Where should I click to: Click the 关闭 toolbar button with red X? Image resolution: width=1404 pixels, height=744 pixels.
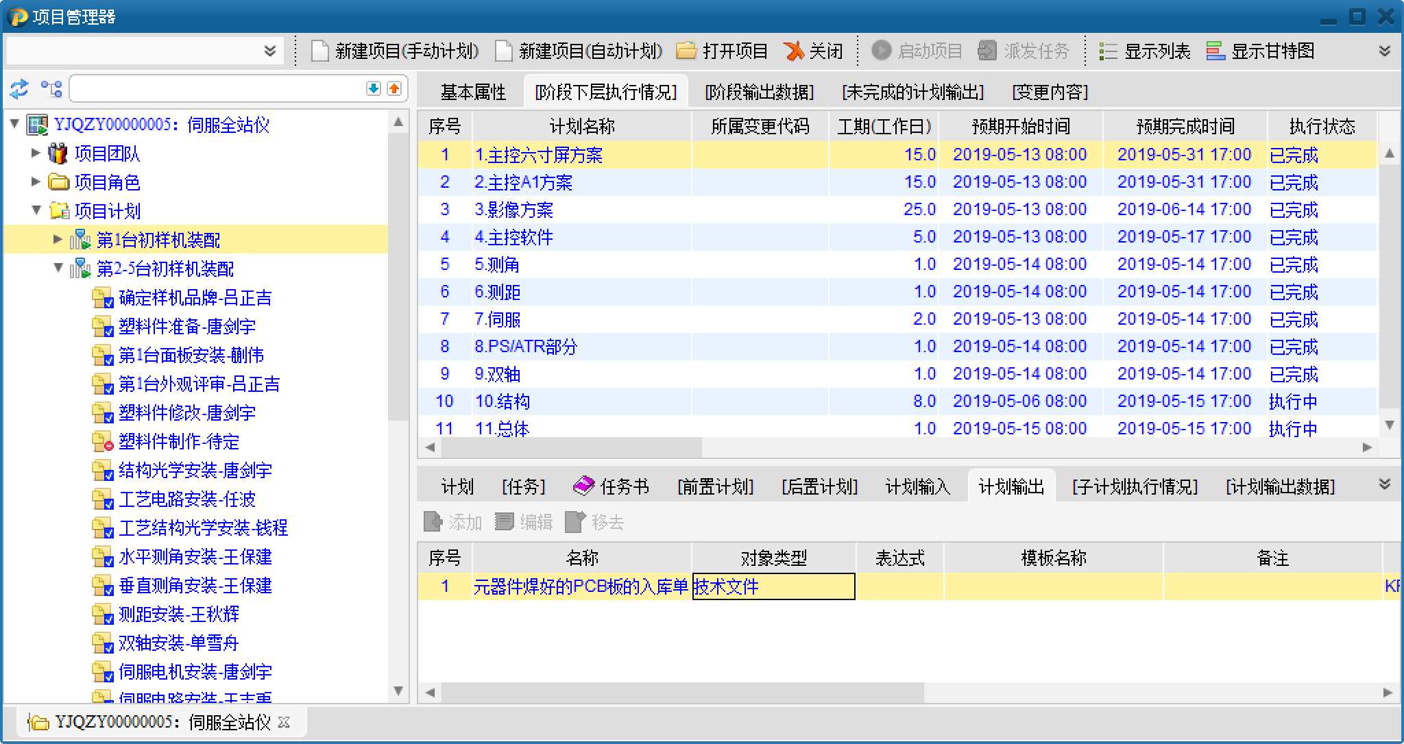[814, 51]
